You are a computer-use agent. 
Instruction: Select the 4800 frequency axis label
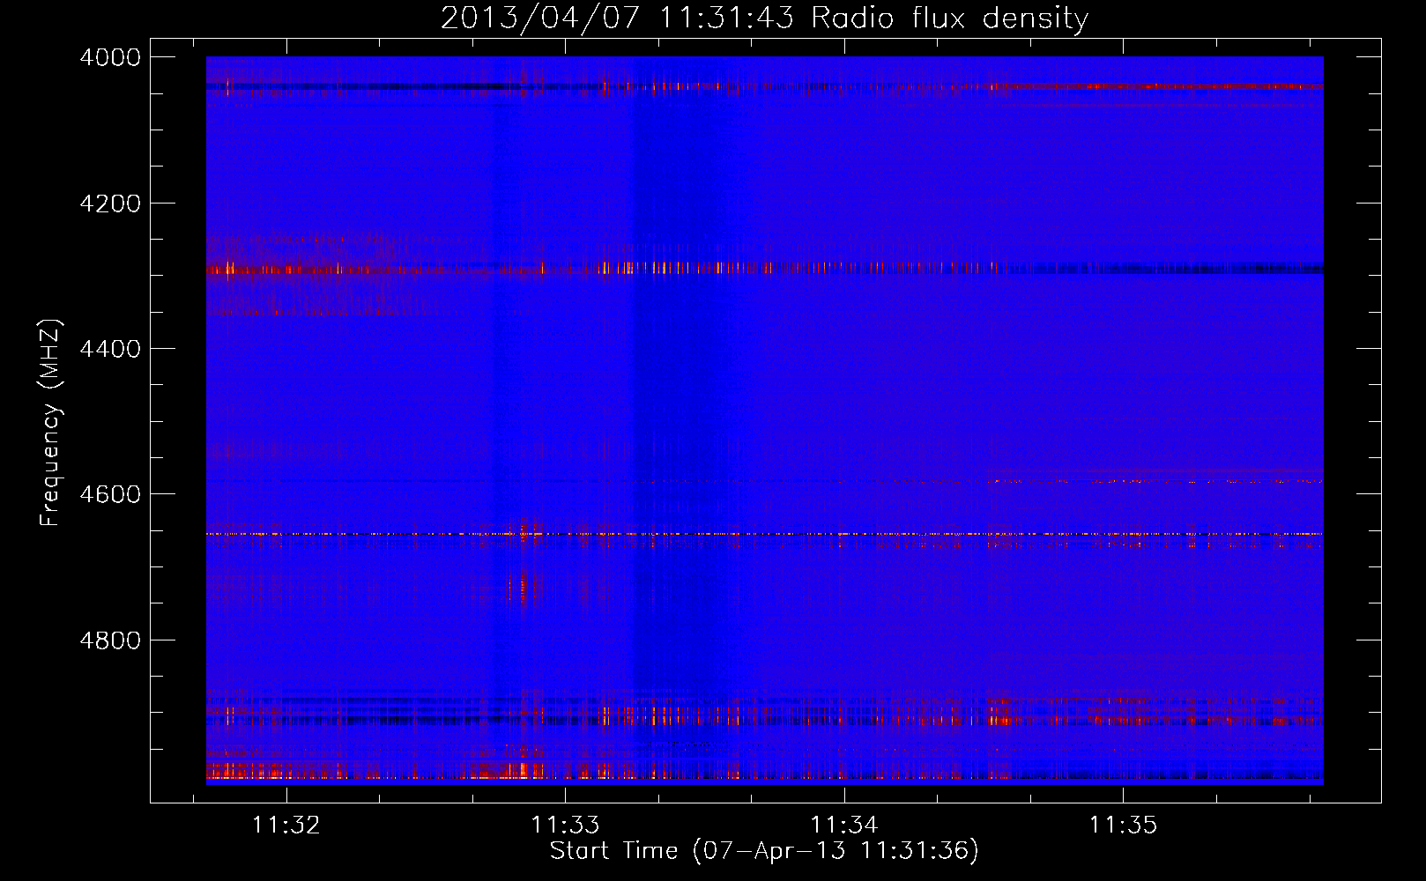(x=110, y=640)
